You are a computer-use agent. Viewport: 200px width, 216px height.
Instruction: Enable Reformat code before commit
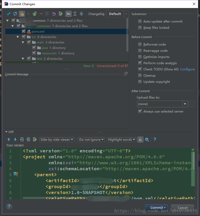[140, 44]
